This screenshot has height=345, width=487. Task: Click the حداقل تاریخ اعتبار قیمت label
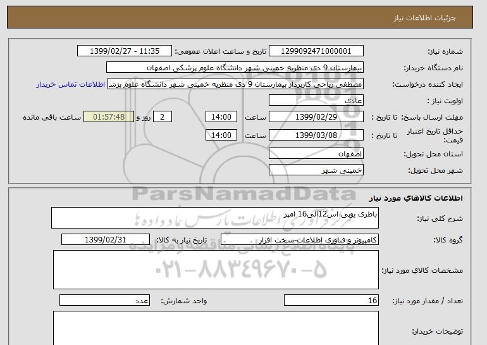pos(435,135)
